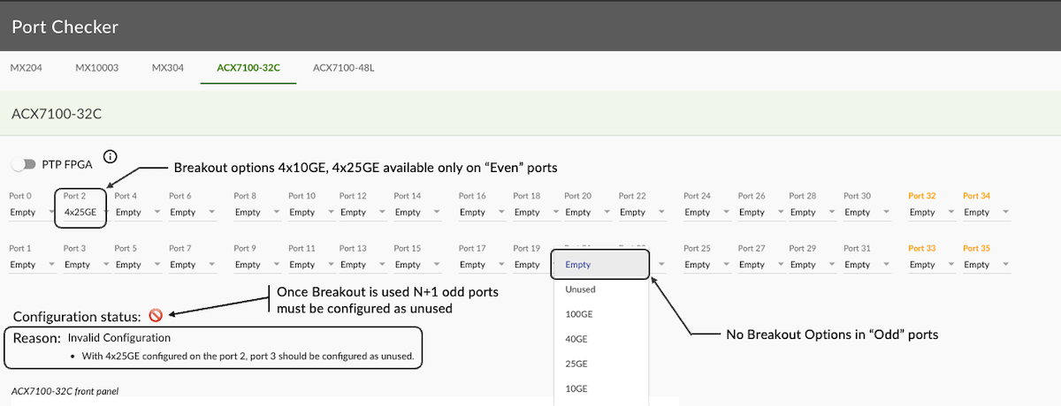The width and height of the screenshot is (1061, 406).
Task: Open the Port 1 dropdown
Action: [32, 264]
